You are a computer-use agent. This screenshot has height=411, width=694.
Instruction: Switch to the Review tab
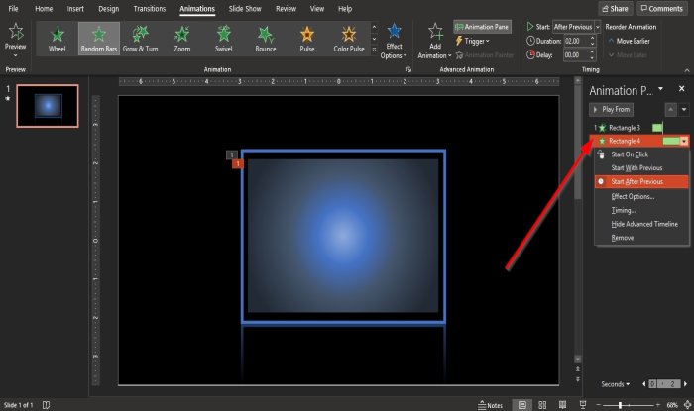(286, 8)
